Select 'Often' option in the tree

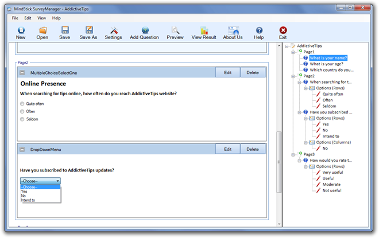(327, 100)
